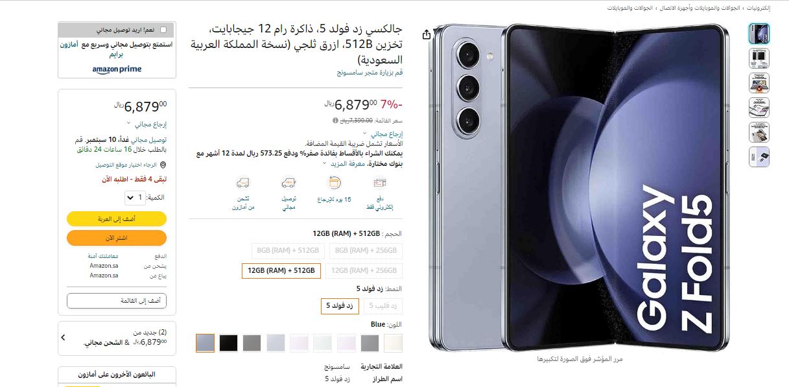Click the free delivery truck icon
The height and width of the screenshot is (387, 789).
(x=289, y=183)
